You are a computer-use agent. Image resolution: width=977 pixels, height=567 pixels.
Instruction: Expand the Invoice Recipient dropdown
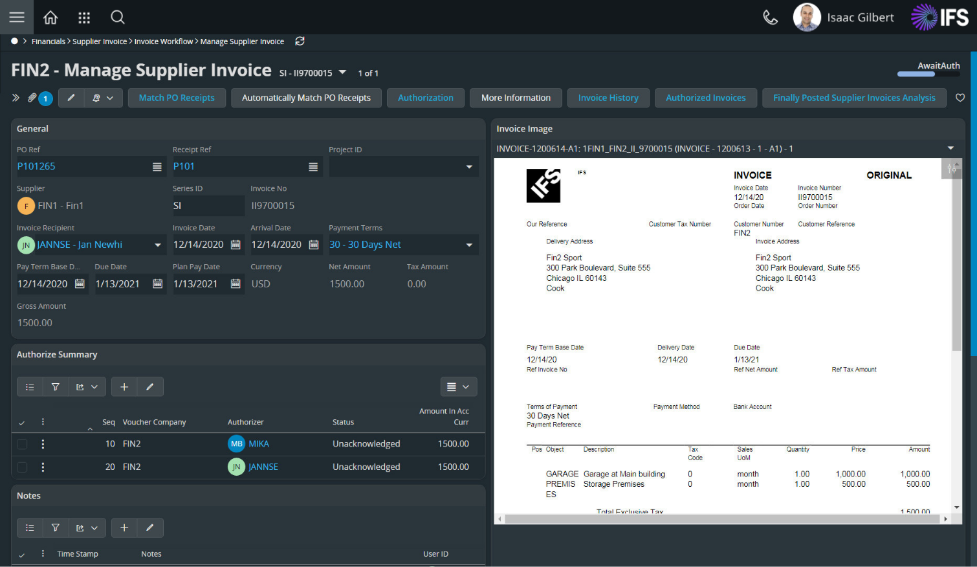[157, 245]
